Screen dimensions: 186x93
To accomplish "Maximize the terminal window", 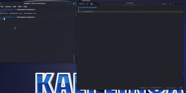I will [71, 3].
